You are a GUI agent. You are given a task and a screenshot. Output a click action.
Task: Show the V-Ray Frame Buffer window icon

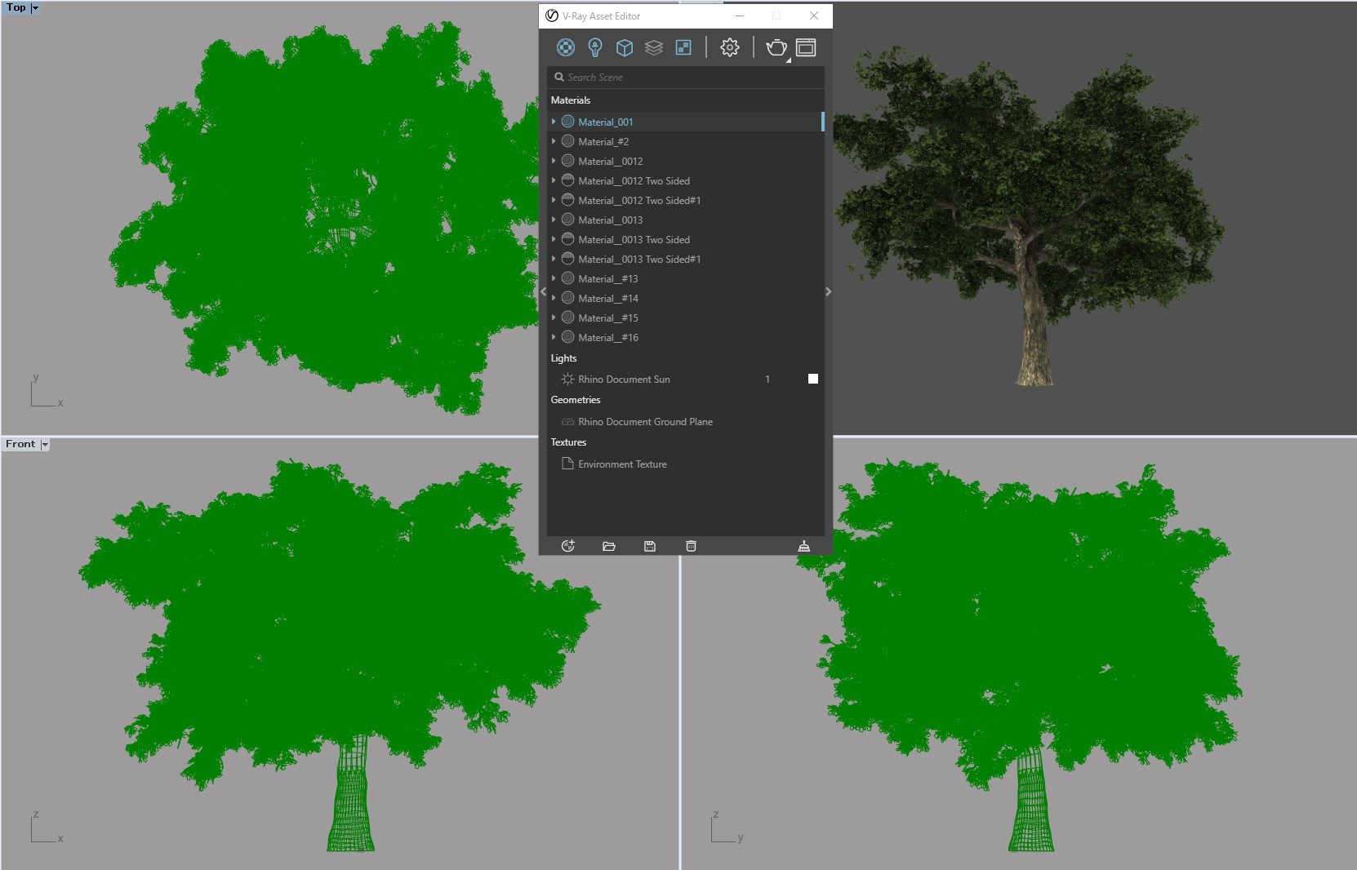click(x=806, y=47)
